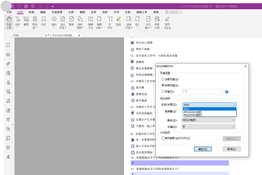Image resolution: width=262 pixels, height=175 pixels.
Task: Click the Rotate Pages (旋转页面) icon
Action: 129,19
